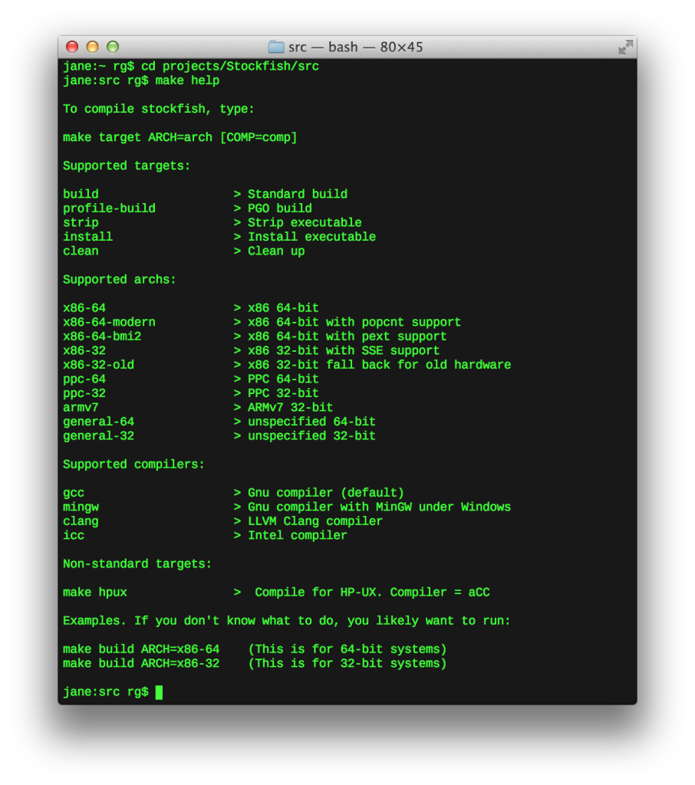Click the command 'cd projects/Stockfish/src'
This screenshot has height=785, width=695.
[x=230, y=66]
